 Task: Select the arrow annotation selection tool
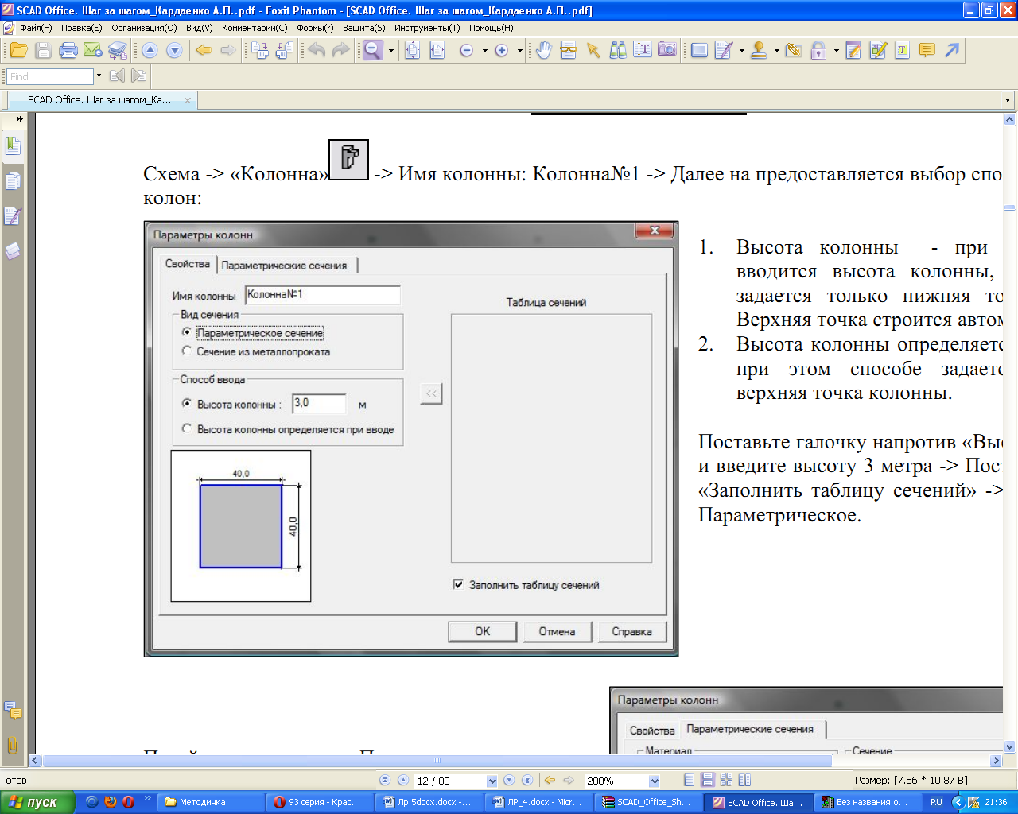pos(593,51)
